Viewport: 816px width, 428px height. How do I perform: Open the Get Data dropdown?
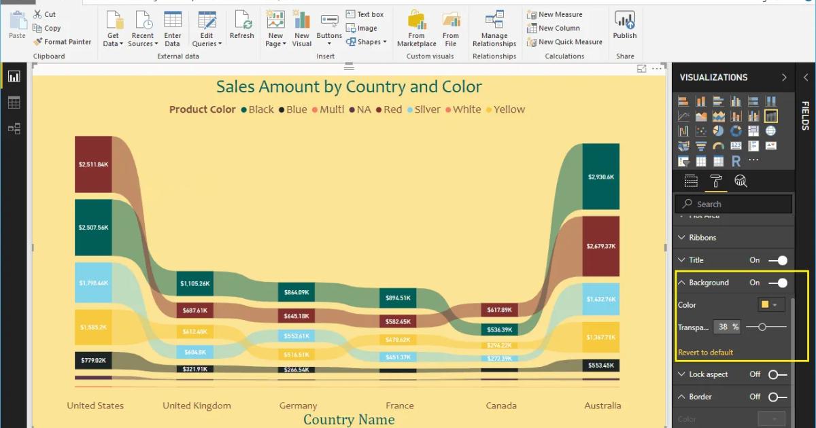click(x=113, y=31)
